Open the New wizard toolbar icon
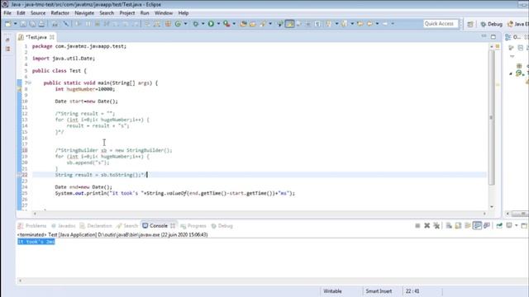529x297 pixels. [7, 24]
